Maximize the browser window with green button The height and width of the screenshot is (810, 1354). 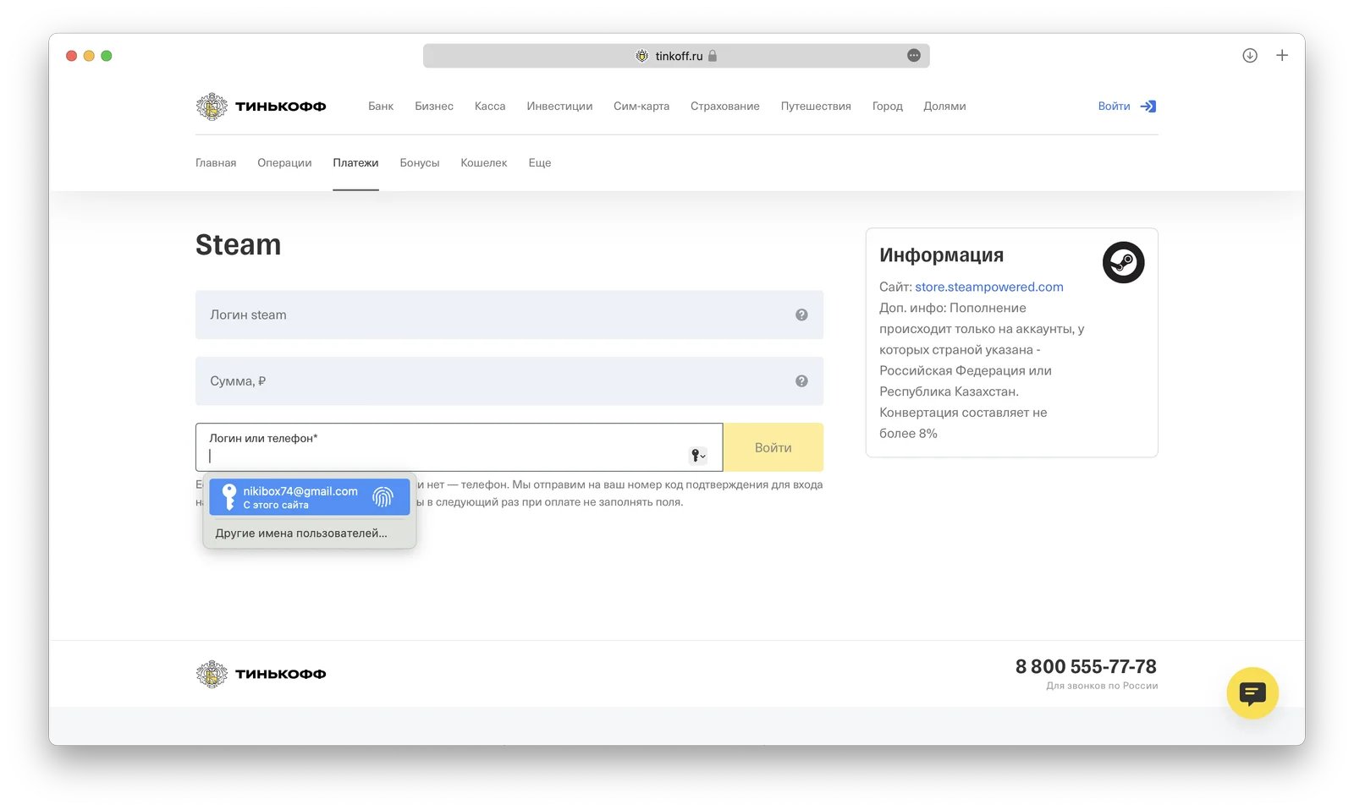(x=107, y=56)
